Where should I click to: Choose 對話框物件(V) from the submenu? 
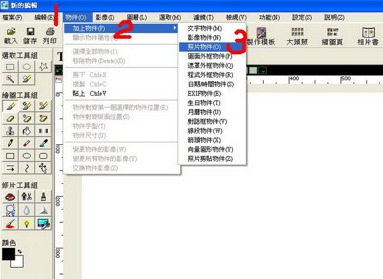[212, 121]
